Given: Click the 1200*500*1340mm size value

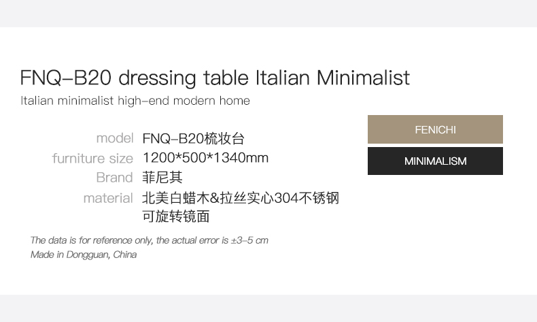Looking at the screenshot, I should (205, 158).
